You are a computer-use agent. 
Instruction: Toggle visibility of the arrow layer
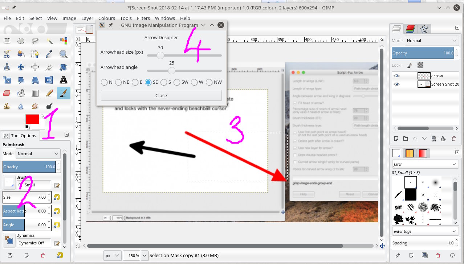coord(396,76)
